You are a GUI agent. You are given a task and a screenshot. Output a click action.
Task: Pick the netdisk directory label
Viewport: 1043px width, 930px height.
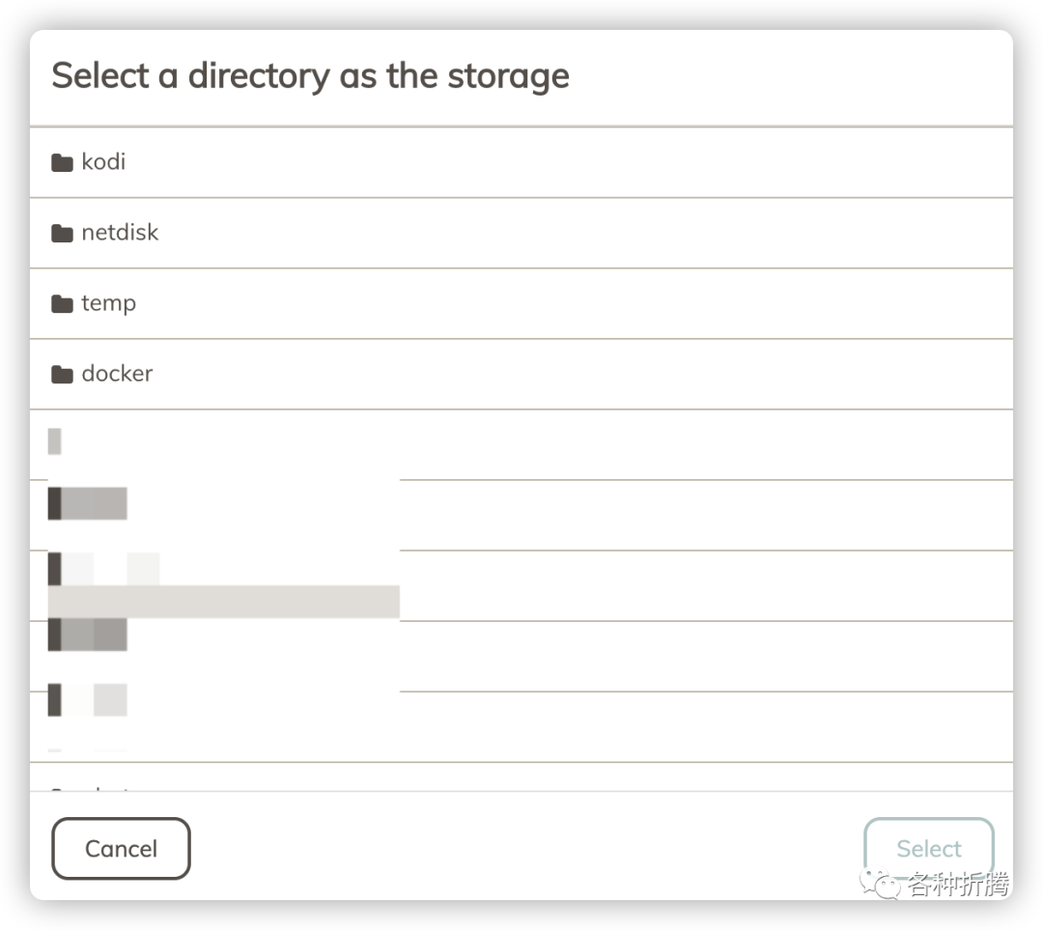pyautogui.click(x=120, y=232)
